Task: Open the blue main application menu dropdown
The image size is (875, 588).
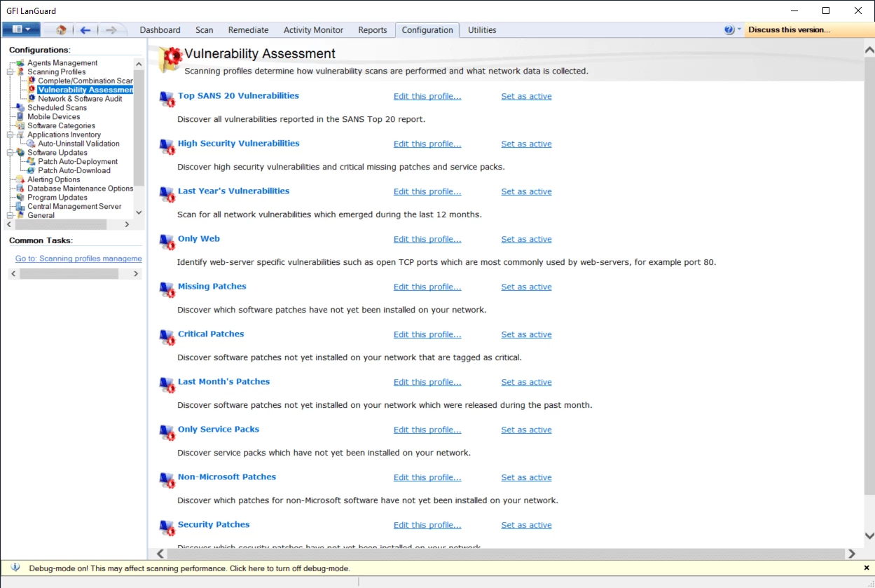Action: point(21,29)
